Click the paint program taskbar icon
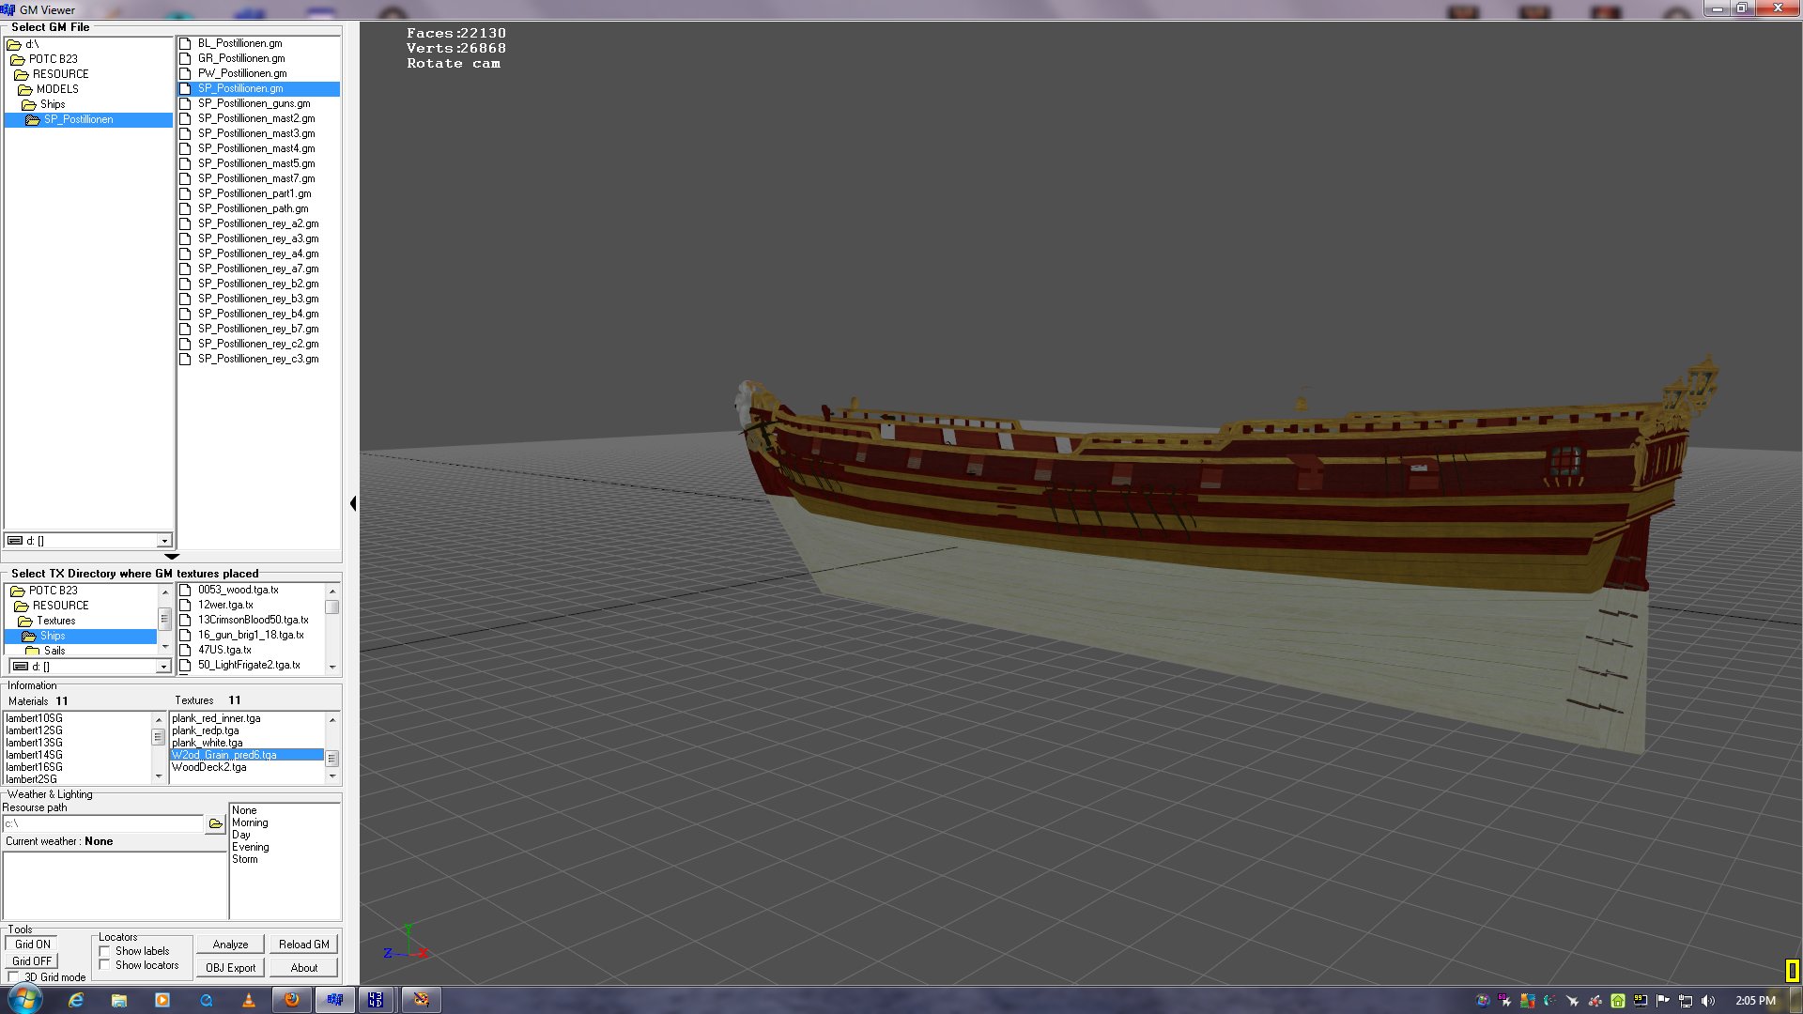 422,1000
